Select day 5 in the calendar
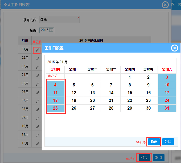 point(74,85)
